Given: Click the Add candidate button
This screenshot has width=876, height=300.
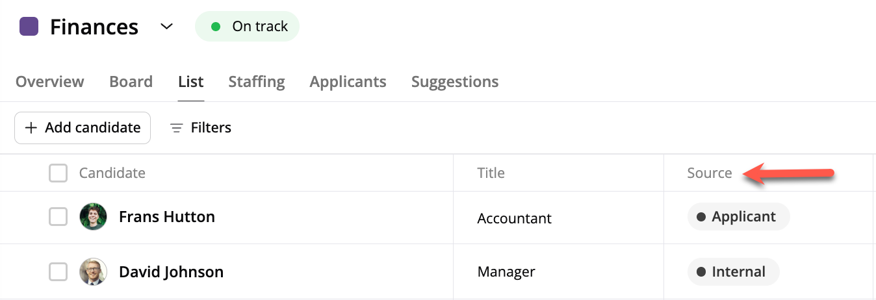Looking at the screenshot, I should [83, 128].
